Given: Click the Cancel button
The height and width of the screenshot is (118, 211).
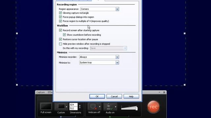Looking at the screenshot, I should click(114, 96).
